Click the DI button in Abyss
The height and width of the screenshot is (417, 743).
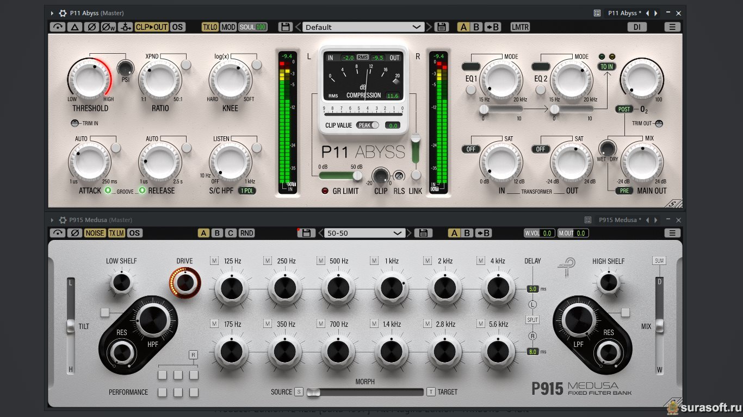(637, 27)
